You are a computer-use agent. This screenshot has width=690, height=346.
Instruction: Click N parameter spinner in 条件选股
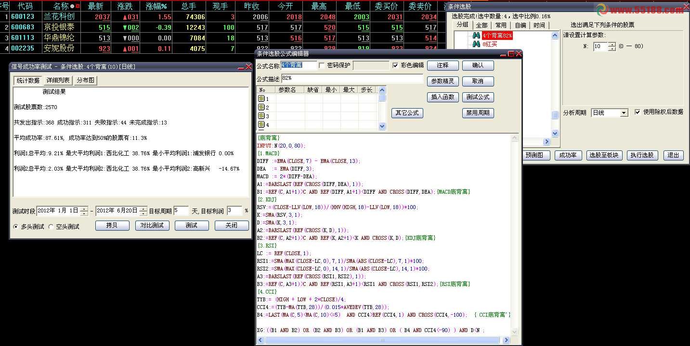click(x=612, y=47)
